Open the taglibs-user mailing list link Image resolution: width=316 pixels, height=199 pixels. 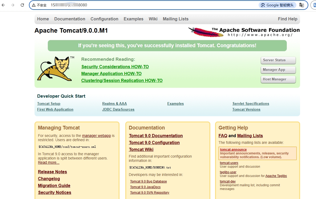[x=228, y=172]
